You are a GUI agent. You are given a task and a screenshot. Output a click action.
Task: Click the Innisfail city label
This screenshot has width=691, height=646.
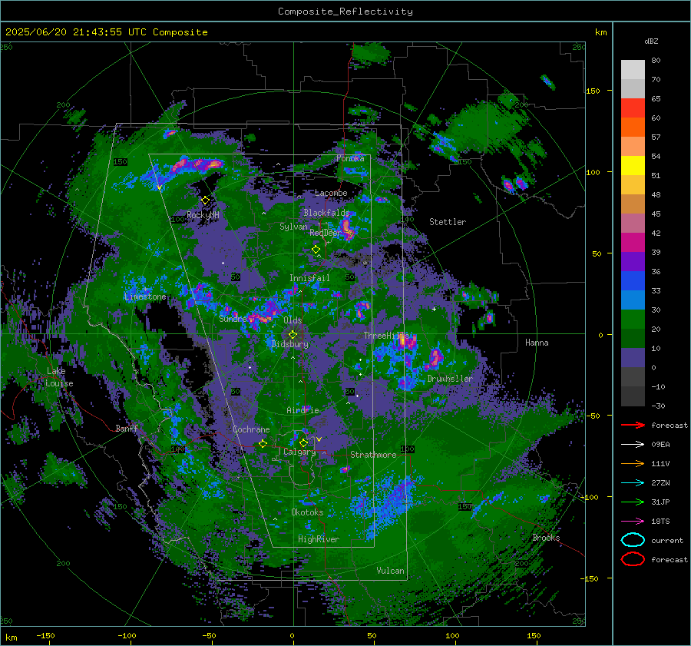point(309,278)
